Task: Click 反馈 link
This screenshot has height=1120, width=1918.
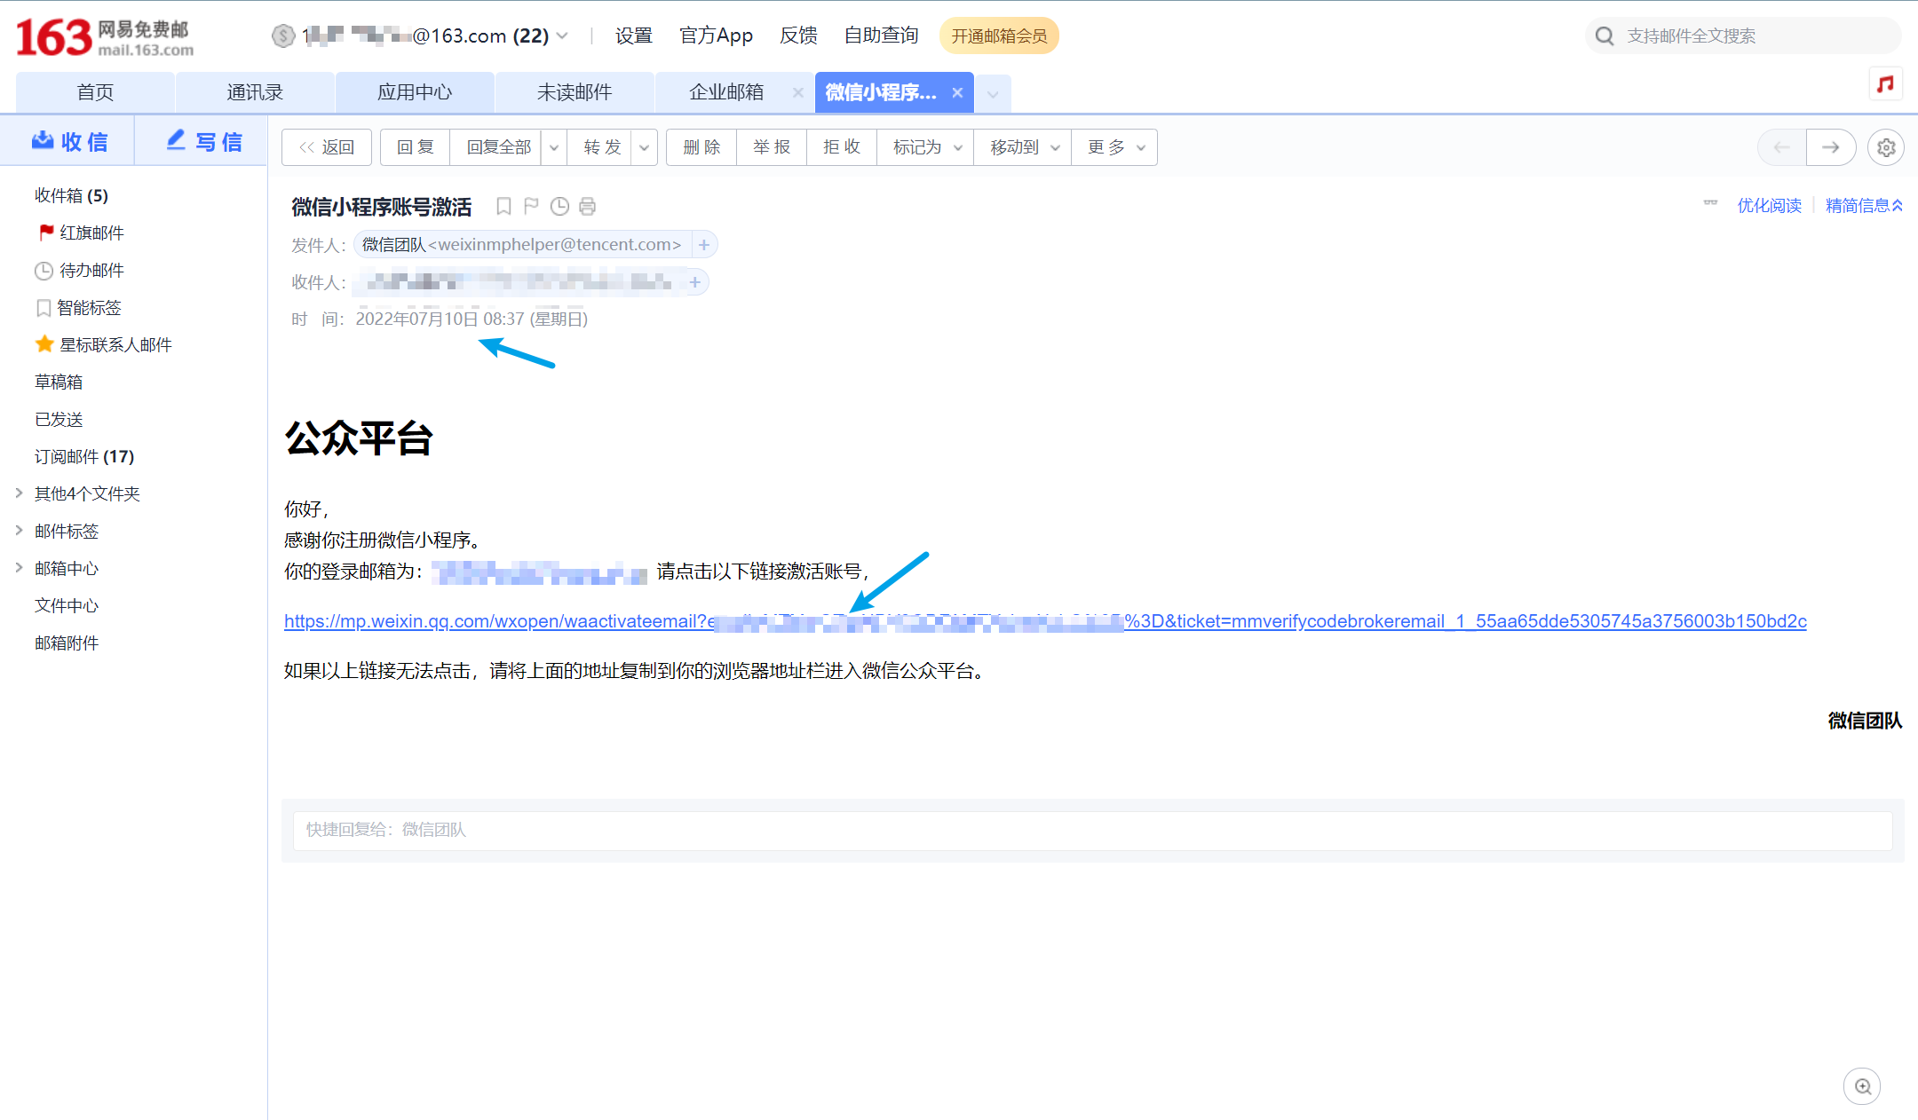Action: pyautogui.click(x=798, y=35)
